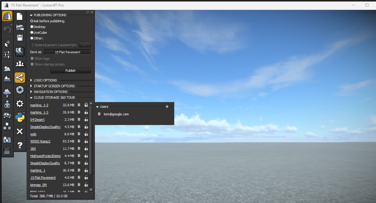376x203 pixels.
Task: Browse for output path with ... button
Action: pyautogui.click(x=85, y=45)
